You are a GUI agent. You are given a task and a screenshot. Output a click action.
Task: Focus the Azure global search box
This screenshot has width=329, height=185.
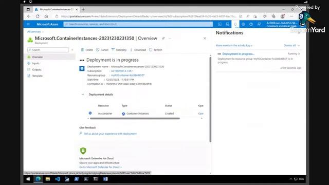[x=138, y=24]
